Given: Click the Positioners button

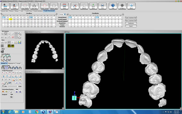Looking at the screenshot, I should (131, 23).
